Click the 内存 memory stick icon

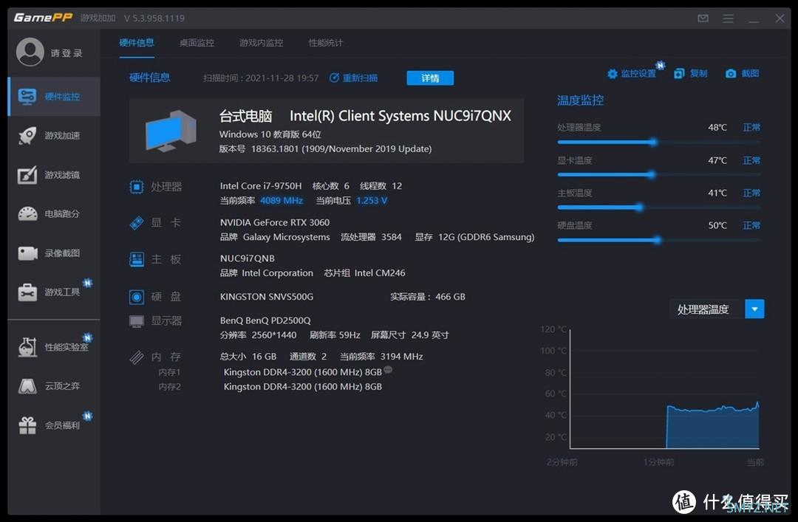(137, 357)
